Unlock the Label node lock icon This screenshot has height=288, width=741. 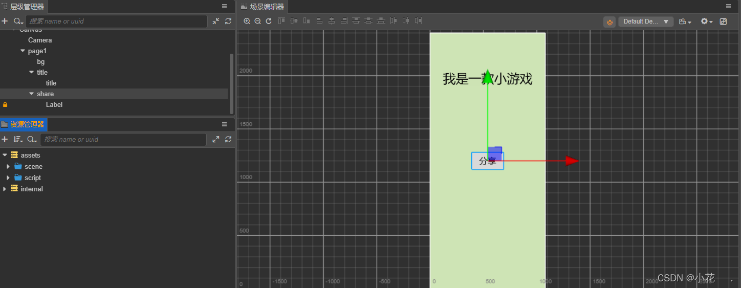pos(5,104)
